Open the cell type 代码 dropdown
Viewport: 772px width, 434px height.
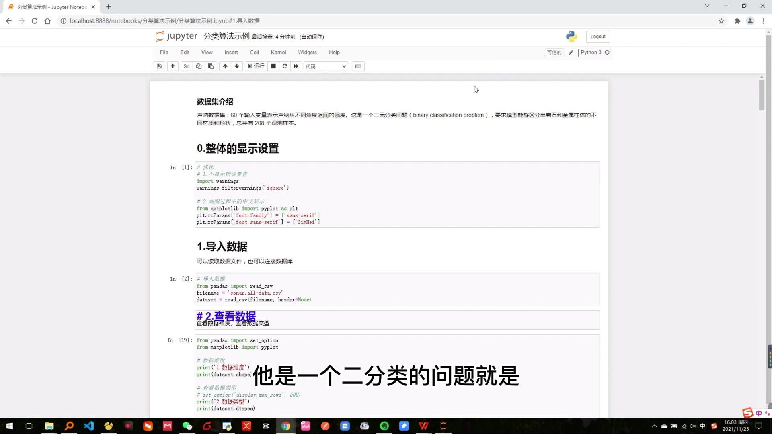326,66
